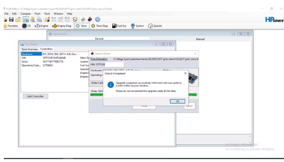Click the Add Controller button

[35, 96]
